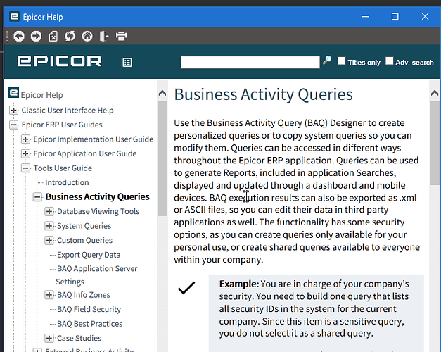Screen dimensions: 441x352
Task: Select the Database Viewing Tools label
Action: coord(98,211)
